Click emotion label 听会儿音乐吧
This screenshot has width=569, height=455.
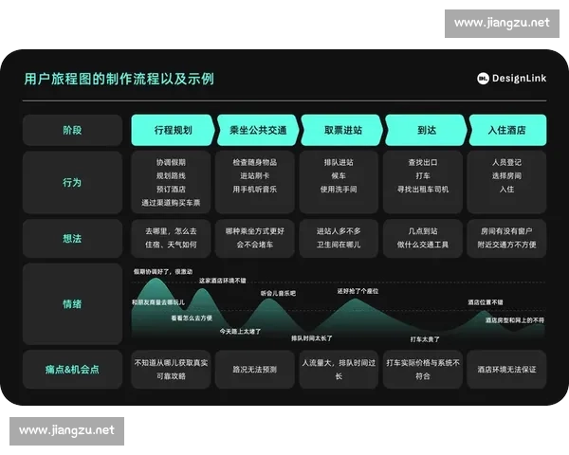(278, 293)
